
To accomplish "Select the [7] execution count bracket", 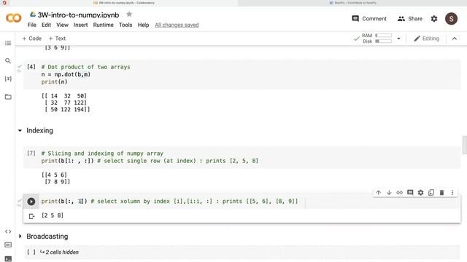I will [x=31, y=153].
